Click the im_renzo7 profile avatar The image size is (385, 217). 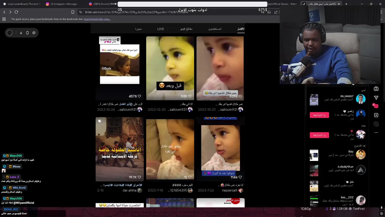click(x=361, y=99)
